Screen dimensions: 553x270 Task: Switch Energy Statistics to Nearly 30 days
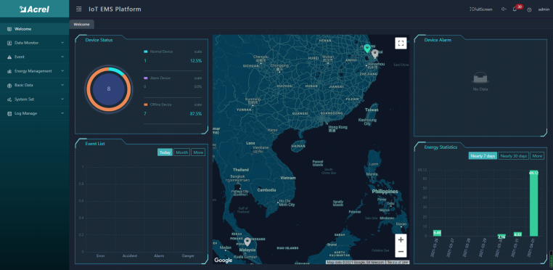point(514,156)
